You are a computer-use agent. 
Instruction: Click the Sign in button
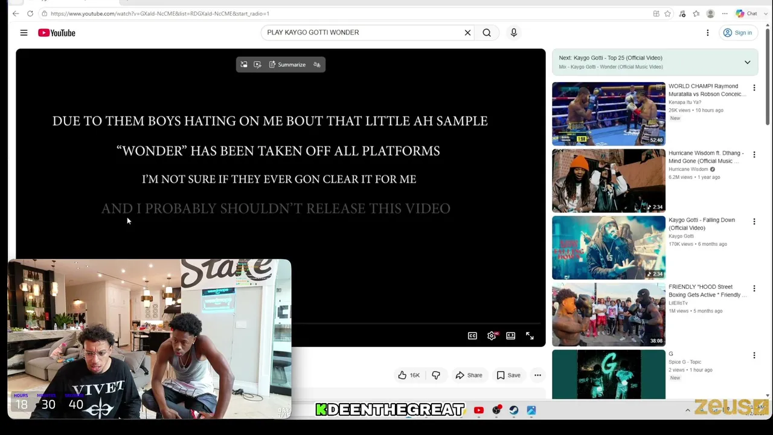(737, 33)
